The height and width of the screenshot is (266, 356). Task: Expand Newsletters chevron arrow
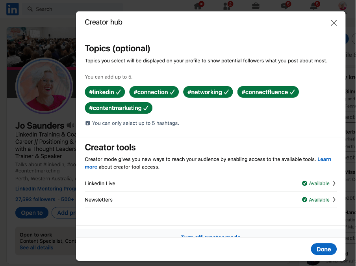(334, 200)
